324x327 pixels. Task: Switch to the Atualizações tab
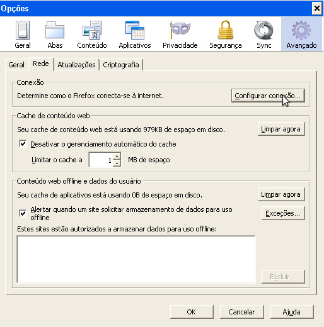click(x=76, y=65)
